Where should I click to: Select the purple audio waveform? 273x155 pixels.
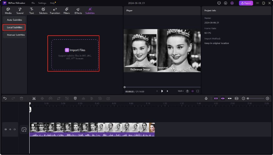92,135
